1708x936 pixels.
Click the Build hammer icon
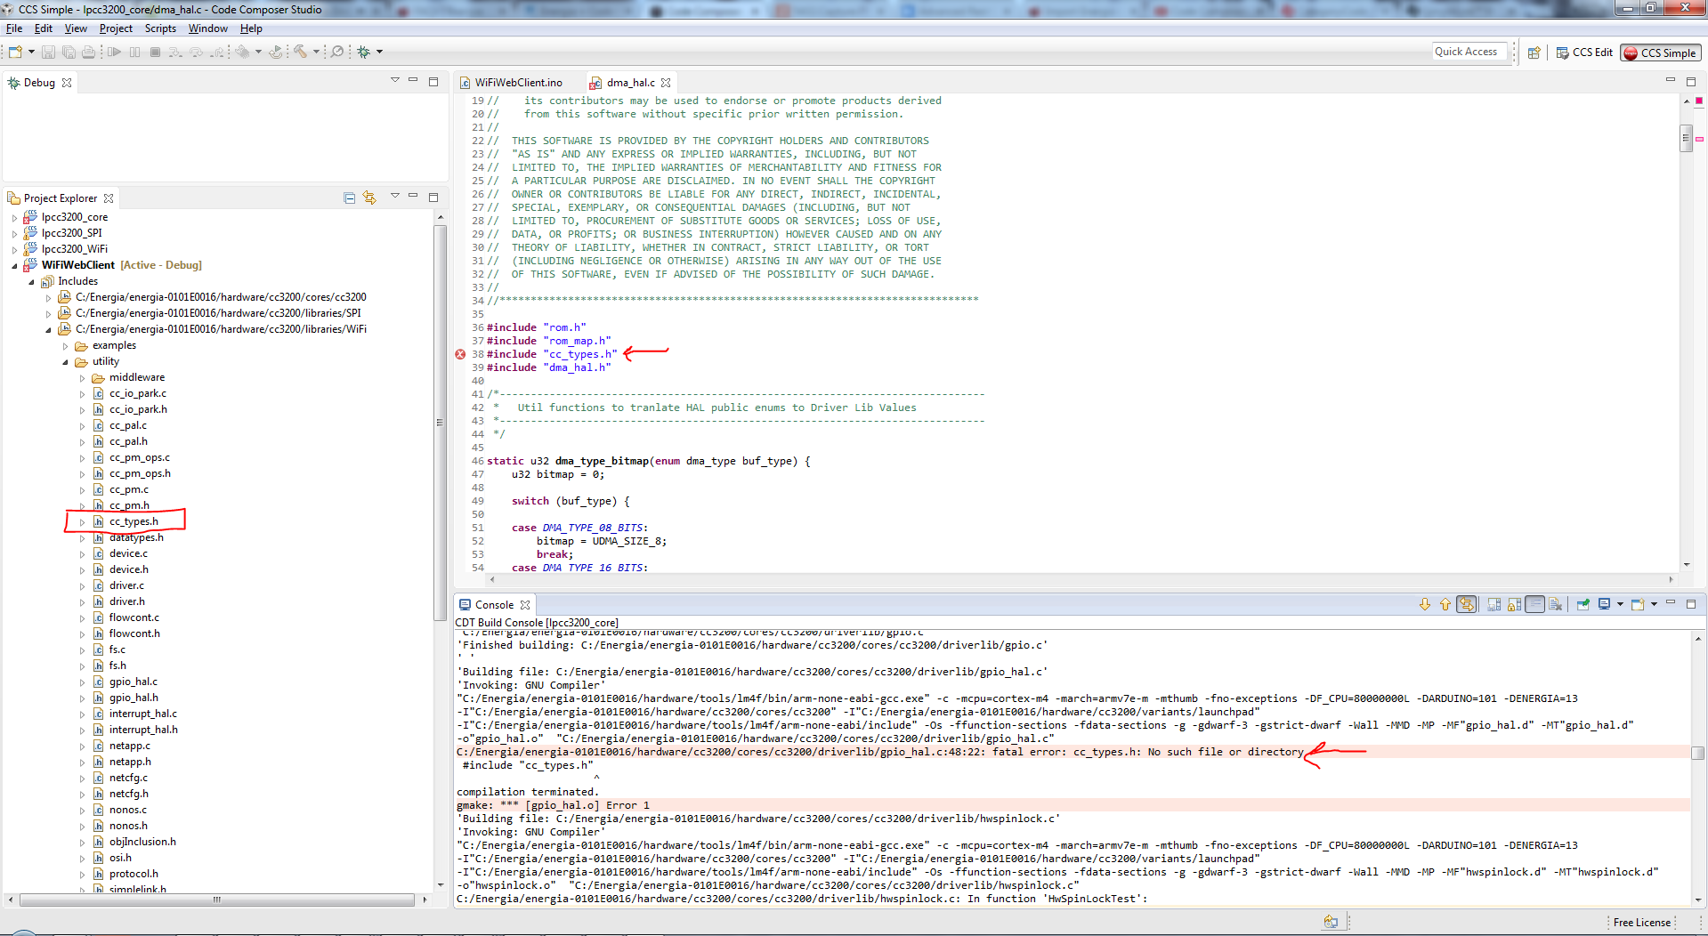pyautogui.click(x=301, y=52)
